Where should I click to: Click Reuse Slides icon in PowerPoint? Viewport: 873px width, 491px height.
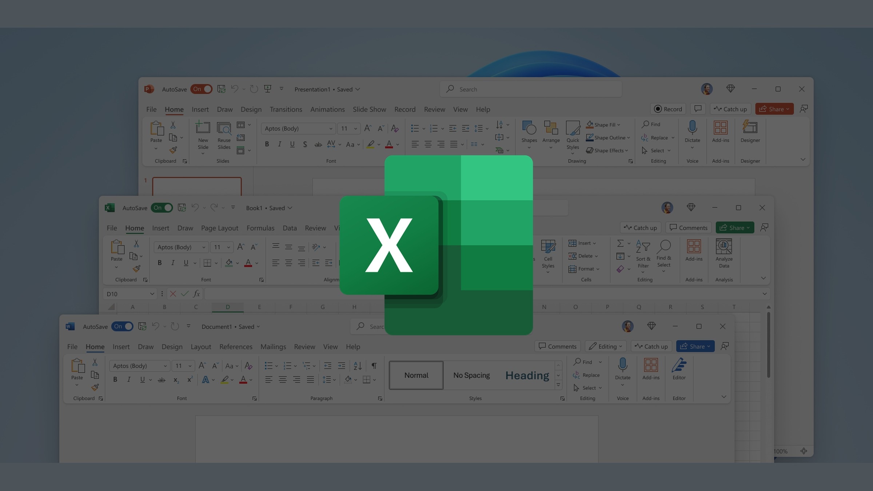224,128
